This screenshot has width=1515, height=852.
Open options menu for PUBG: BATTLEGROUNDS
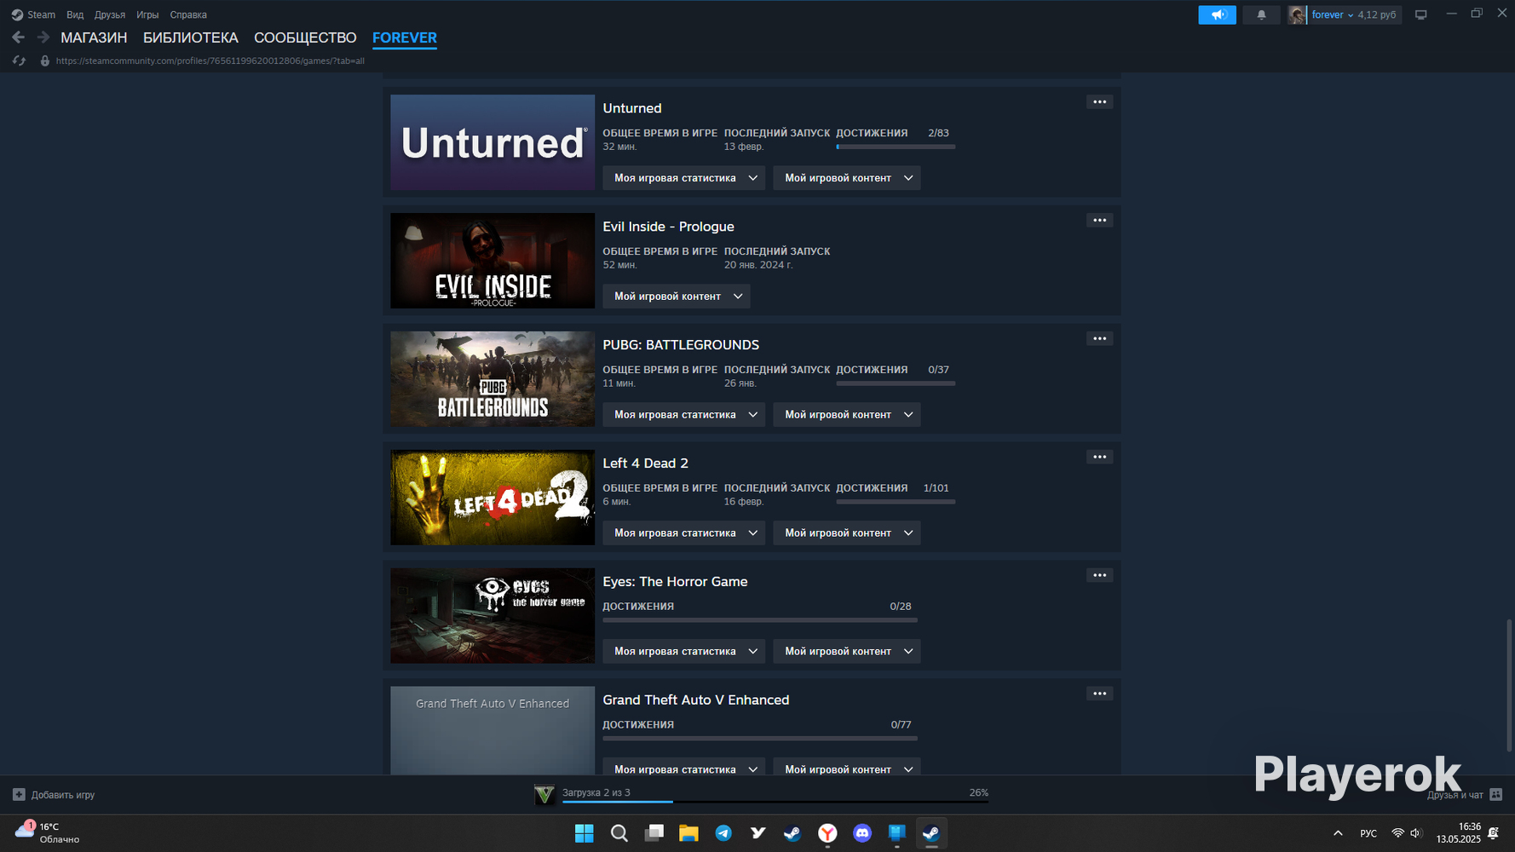1100,339
